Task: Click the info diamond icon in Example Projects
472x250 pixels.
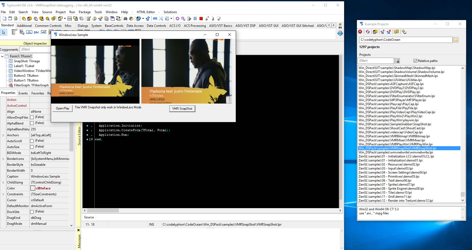Action: (x=404, y=32)
